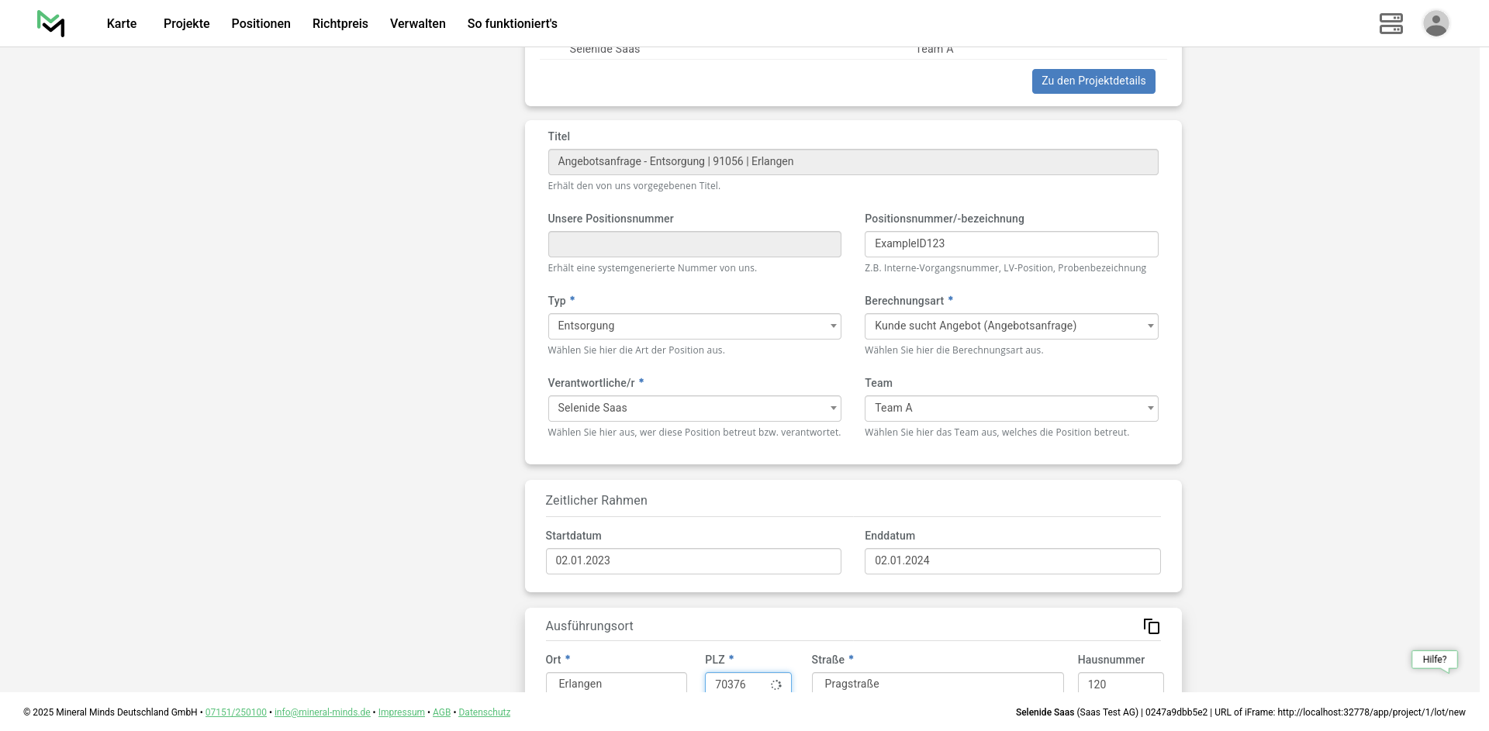1489x731 pixels.
Task: Open the Hilfe? help bubble
Action: [1434, 660]
